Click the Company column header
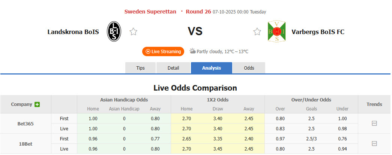The width and height of the screenshot is (392, 155). click(x=21, y=104)
